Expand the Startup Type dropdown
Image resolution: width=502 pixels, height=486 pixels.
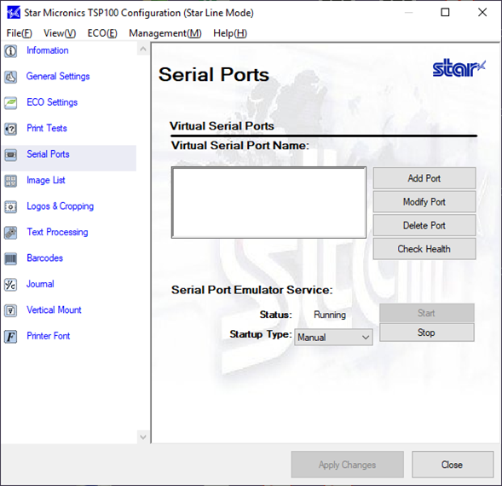pos(333,337)
